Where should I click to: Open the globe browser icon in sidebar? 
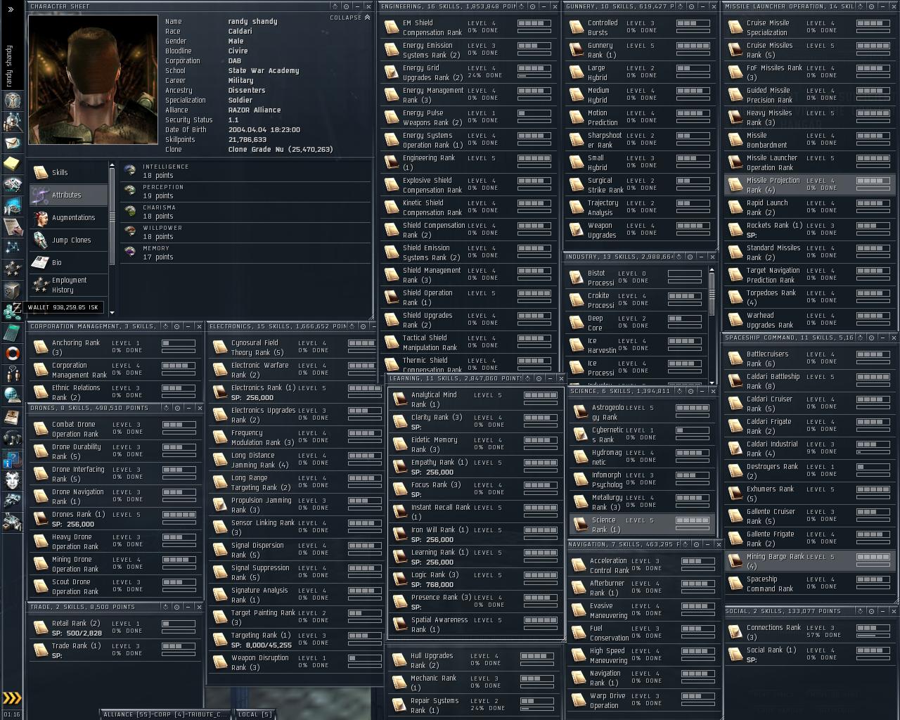pos(13,395)
